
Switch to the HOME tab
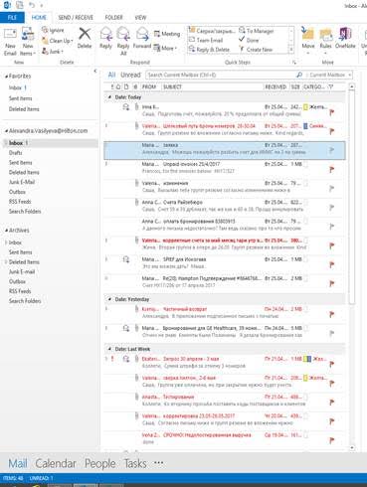39,18
